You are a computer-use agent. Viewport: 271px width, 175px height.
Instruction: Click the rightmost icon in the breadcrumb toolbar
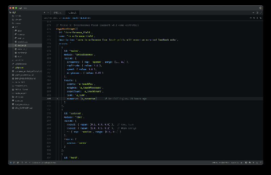(x=260, y=18)
